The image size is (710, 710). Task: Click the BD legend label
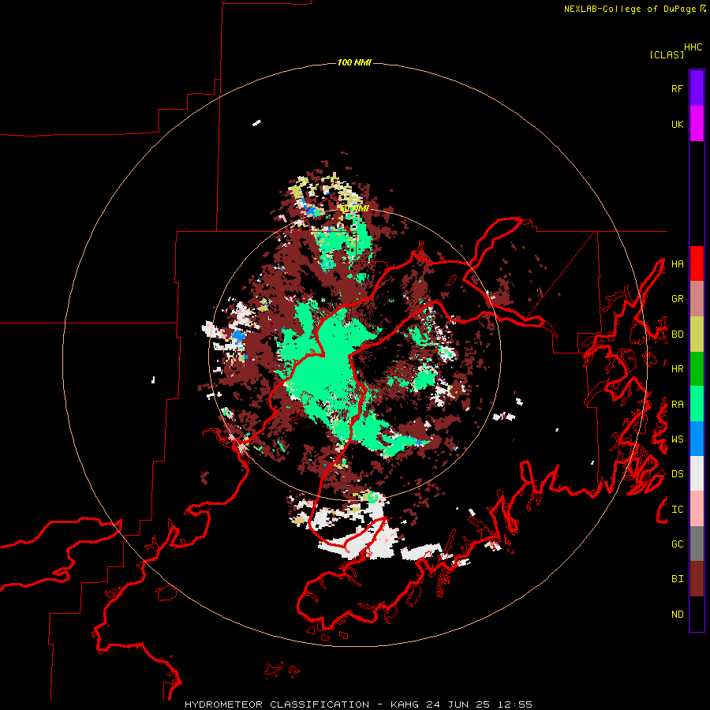[x=677, y=334]
